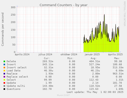Click the Update multi current value '143.40m'

coord(48,86)
